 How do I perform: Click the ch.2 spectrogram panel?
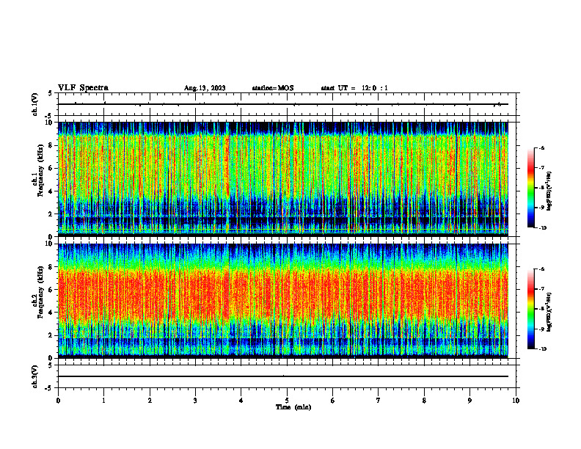pos(283,301)
